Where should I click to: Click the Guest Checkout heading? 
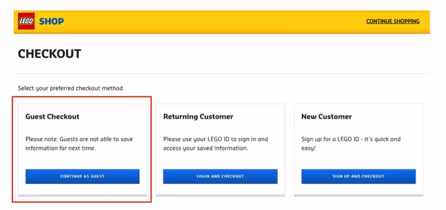(52, 117)
